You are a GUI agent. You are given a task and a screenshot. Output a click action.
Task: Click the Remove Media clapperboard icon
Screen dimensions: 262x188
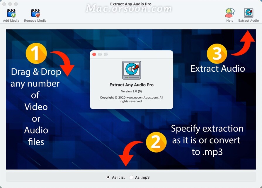click(35, 13)
